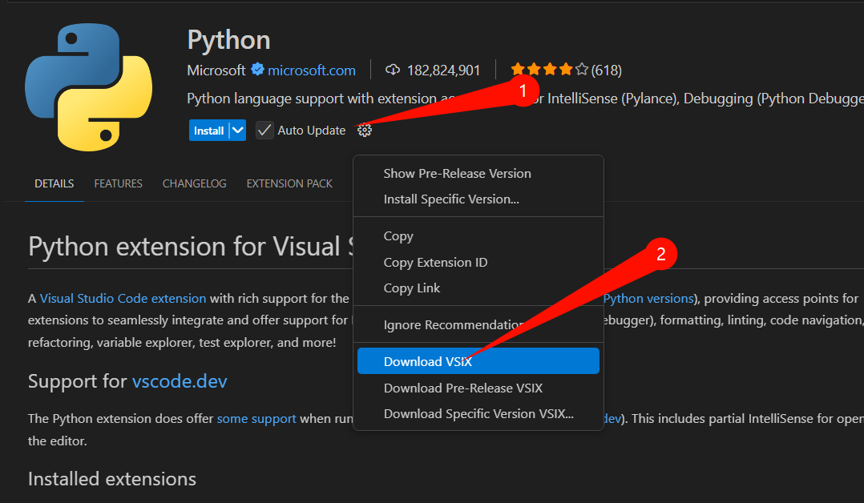Viewport: 864px width, 503px height.
Task: Open the Python versions link
Action: [x=648, y=299]
